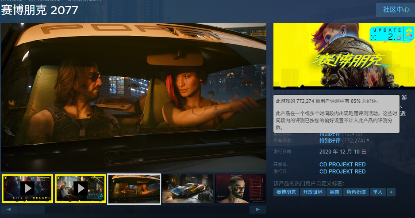This screenshot has height=218, width=415.
Task: Open developer link CD PROJEKT RED
Action: pyautogui.click(x=342, y=165)
